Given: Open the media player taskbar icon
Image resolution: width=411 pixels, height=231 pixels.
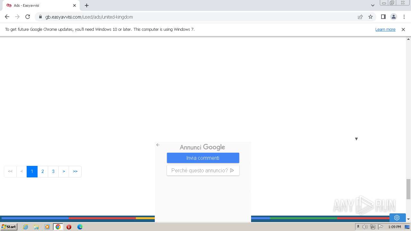Looking at the screenshot, I should (x=47, y=227).
